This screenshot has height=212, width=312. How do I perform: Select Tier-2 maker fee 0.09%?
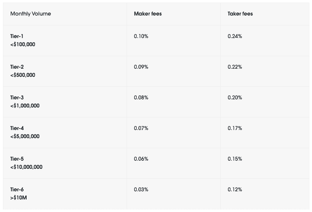click(141, 67)
